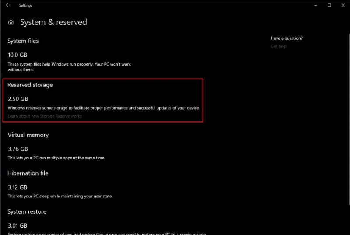Click the Have a question? text
This screenshot has width=350, height=235.
287,38
